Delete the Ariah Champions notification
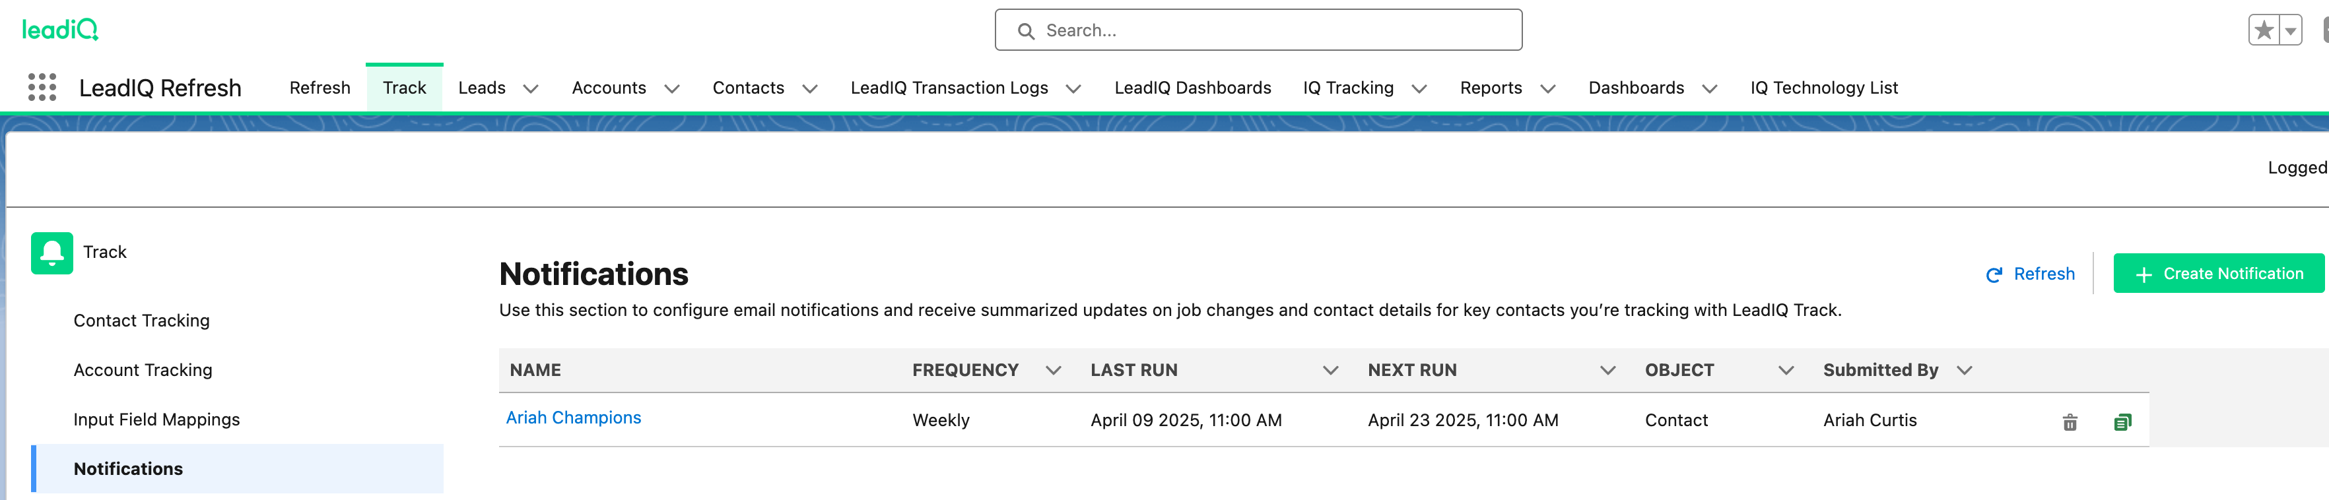Image resolution: width=2329 pixels, height=500 pixels. tap(2070, 422)
